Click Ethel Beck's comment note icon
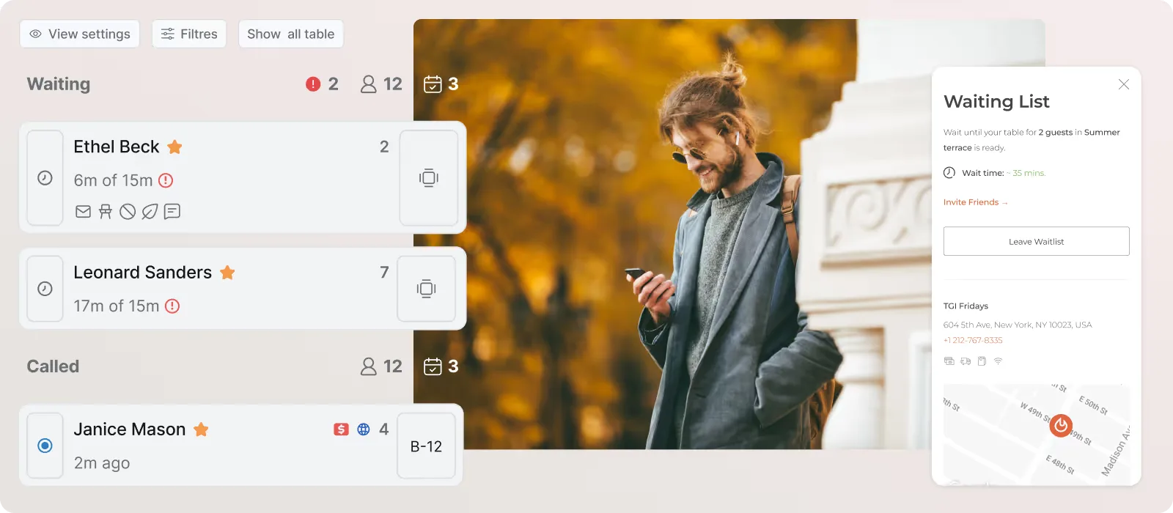The height and width of the screenshot is (513, 1173). 172,212
